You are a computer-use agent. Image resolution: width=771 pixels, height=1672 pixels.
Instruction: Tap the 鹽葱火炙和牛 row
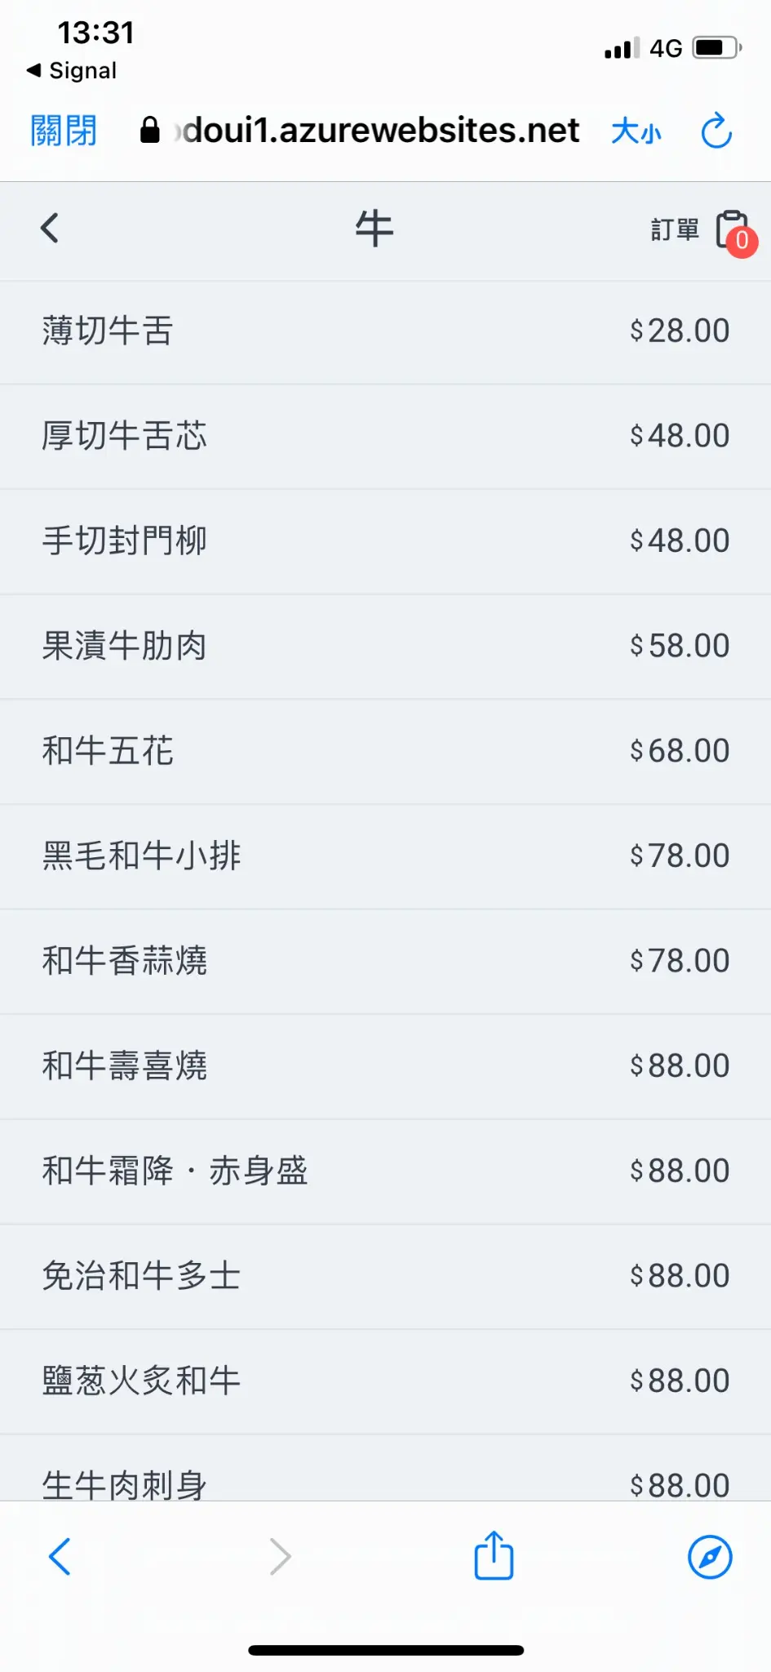coord(385,1381)
